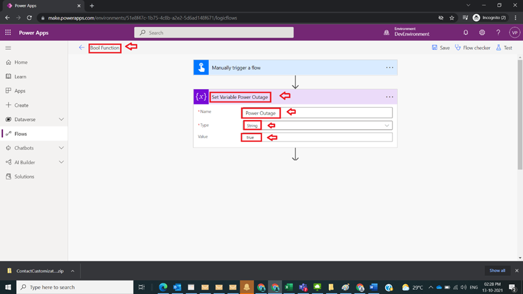Expand the Chatbots navigation section

(x=62, y=148)
